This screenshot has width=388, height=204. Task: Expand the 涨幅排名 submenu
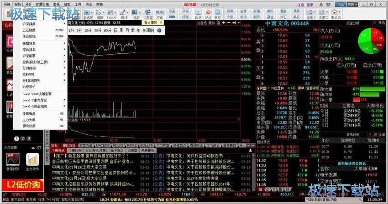click(x=40, y=43)
